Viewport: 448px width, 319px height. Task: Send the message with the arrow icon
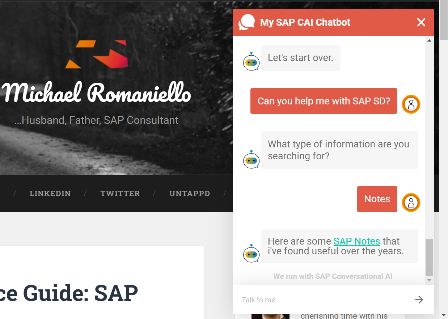(x=419, y=299)
